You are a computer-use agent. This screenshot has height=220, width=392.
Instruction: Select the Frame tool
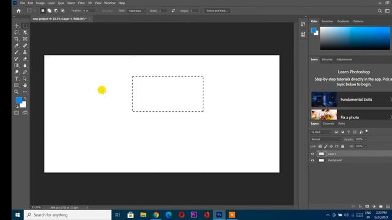(25, 39)
